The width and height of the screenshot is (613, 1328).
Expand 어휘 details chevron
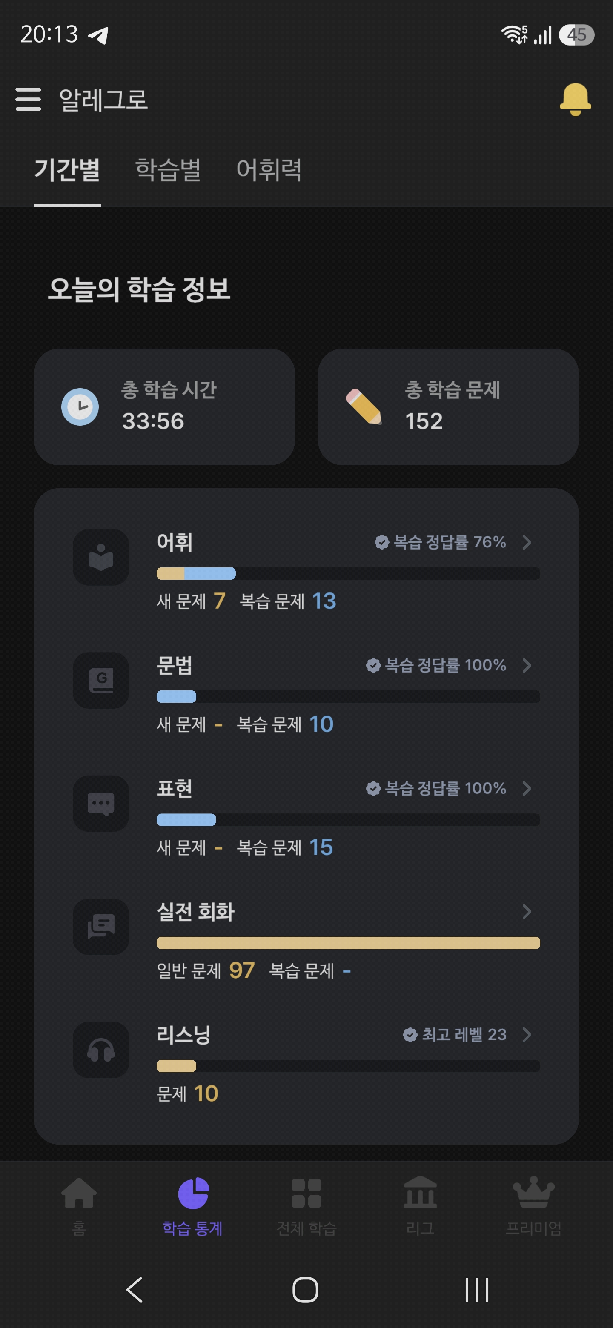[x=527, y=542]
